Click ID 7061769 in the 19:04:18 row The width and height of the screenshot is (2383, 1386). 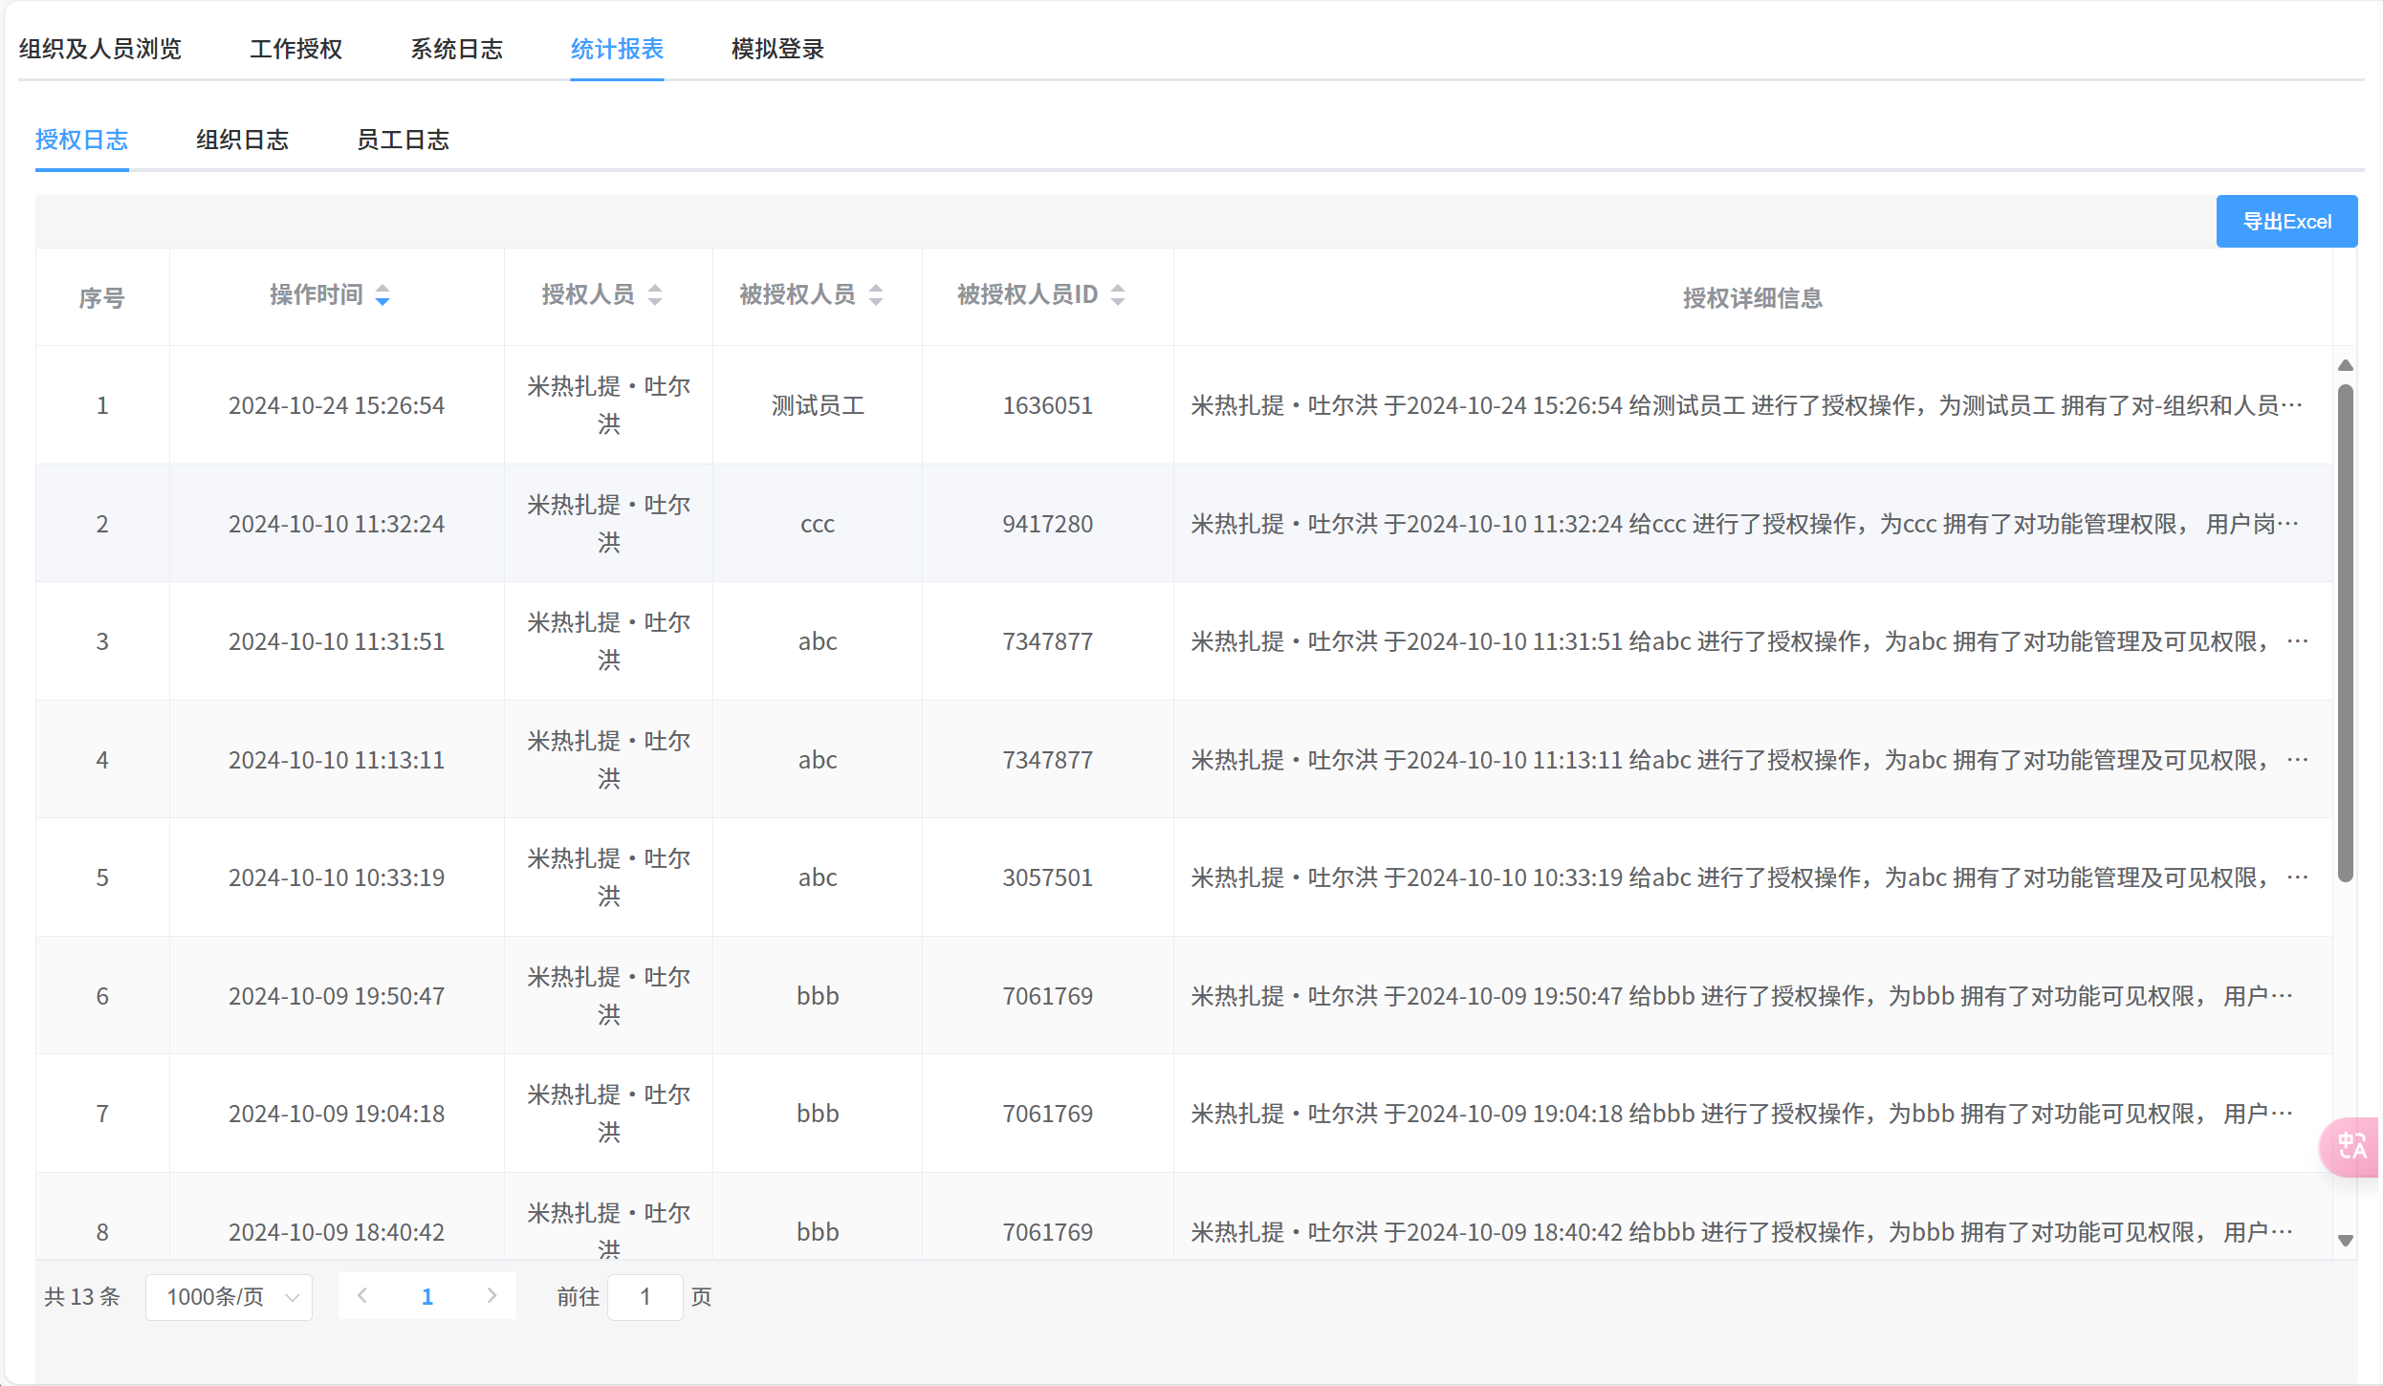[x=1047, y=1114]
